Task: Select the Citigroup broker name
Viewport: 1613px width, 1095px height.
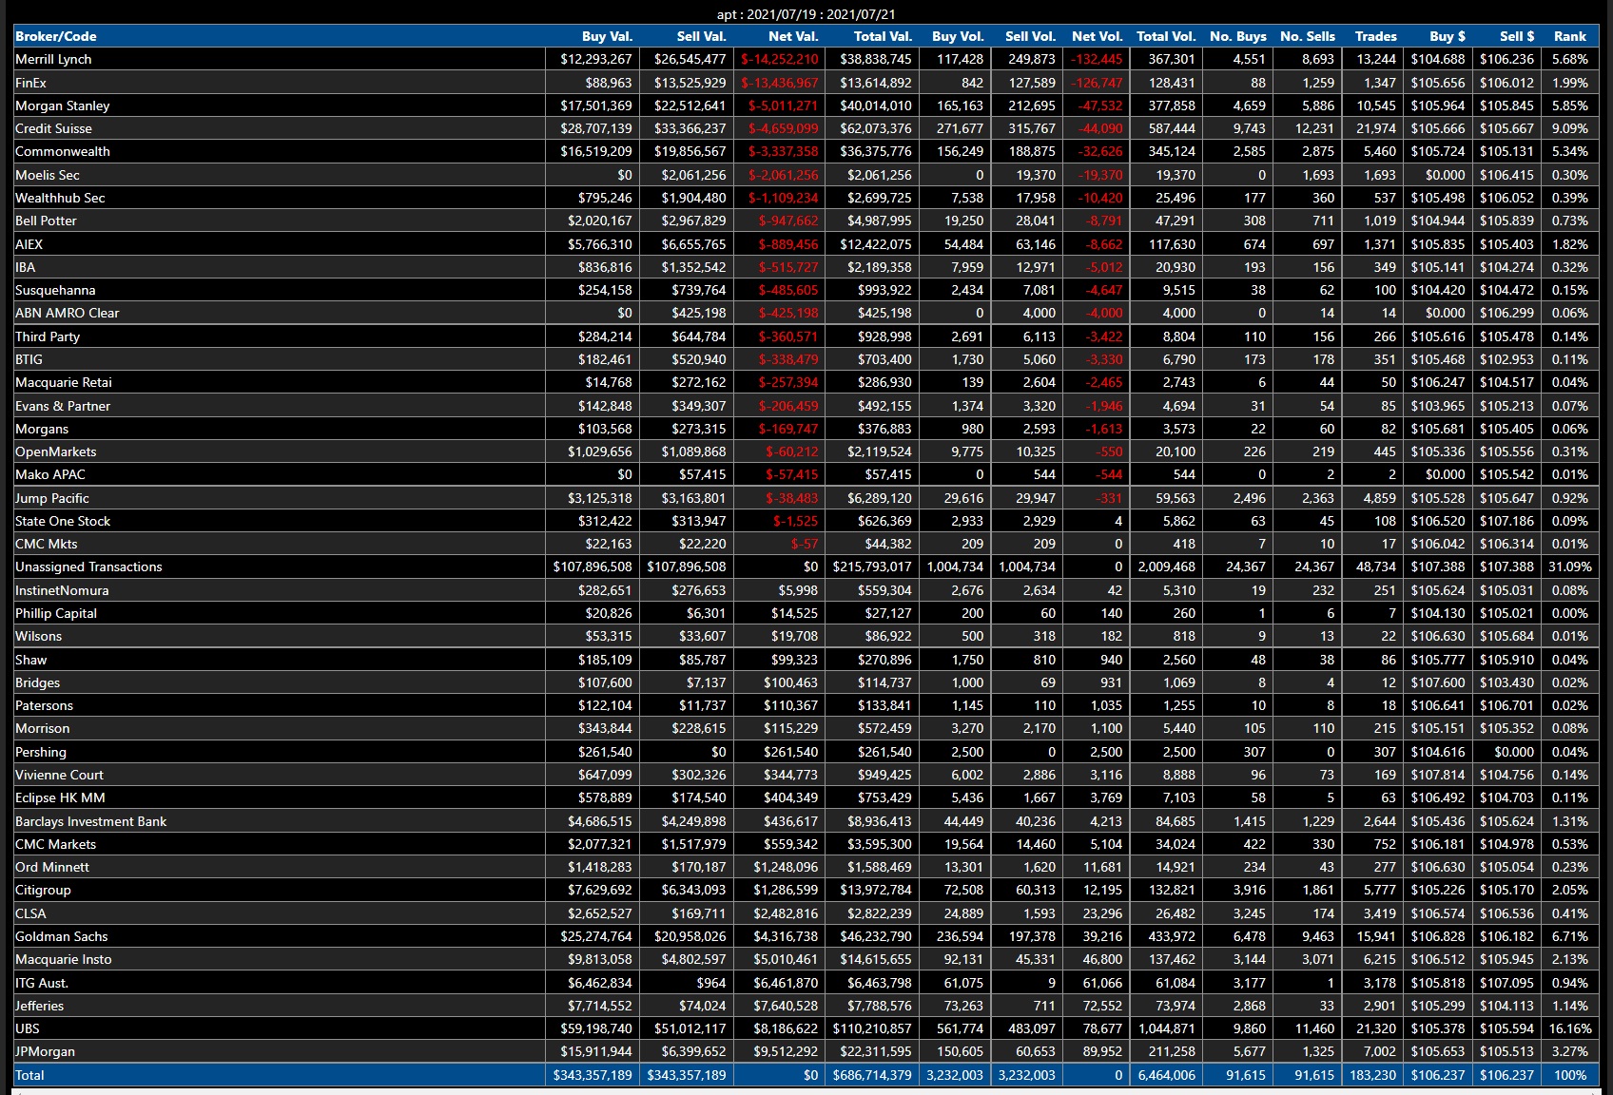Action: pyautogui.click(x=43, y=890)
